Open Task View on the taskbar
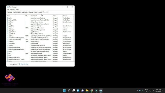This screenshot has height=93, width=165. click(73, 90)
